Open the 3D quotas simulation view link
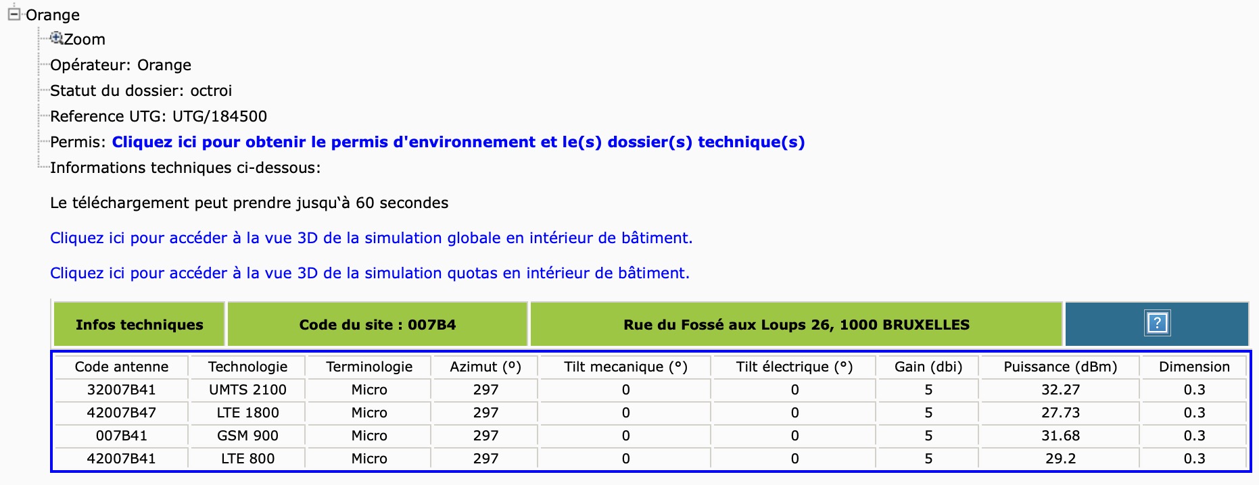The width and height of the screenshot is (1259, 485). pos(370,273)
